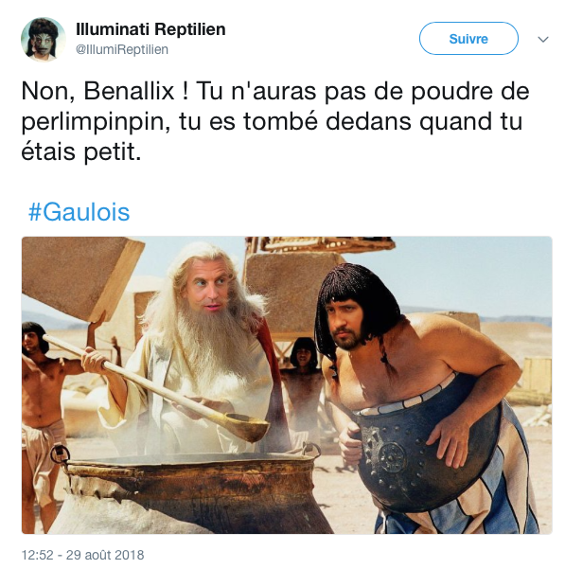Click the wooden scaffold at the photo's top

point(319,245)
